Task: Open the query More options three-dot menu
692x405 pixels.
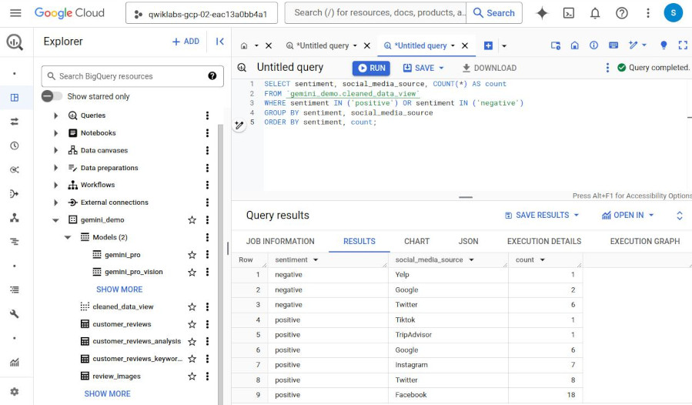Action: 607,68
